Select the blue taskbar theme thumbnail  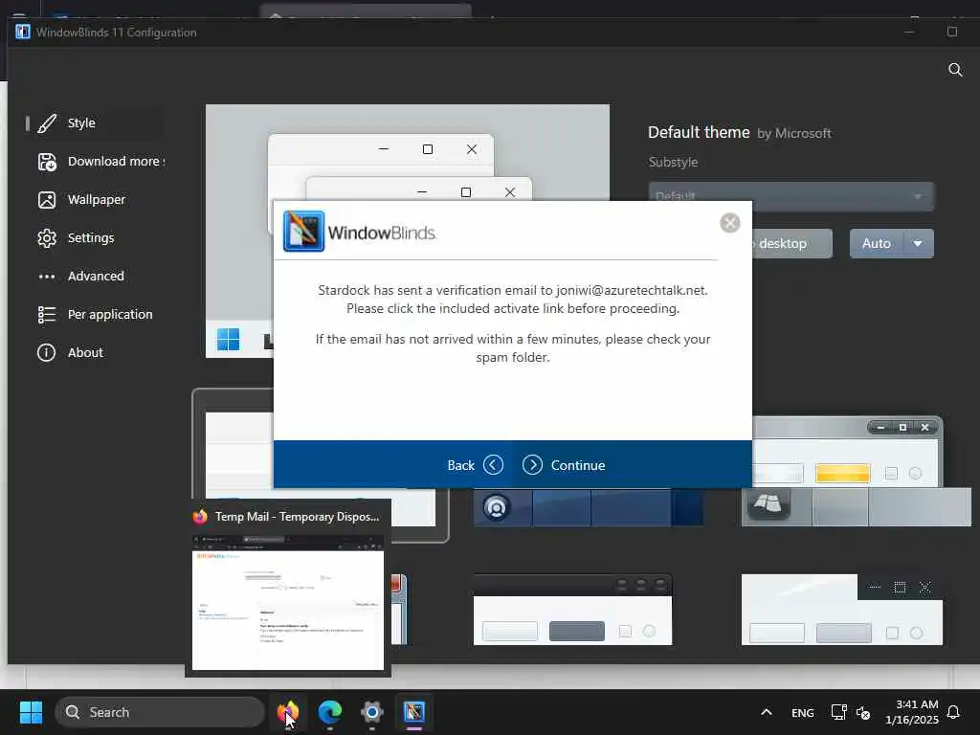coord(589,507)
